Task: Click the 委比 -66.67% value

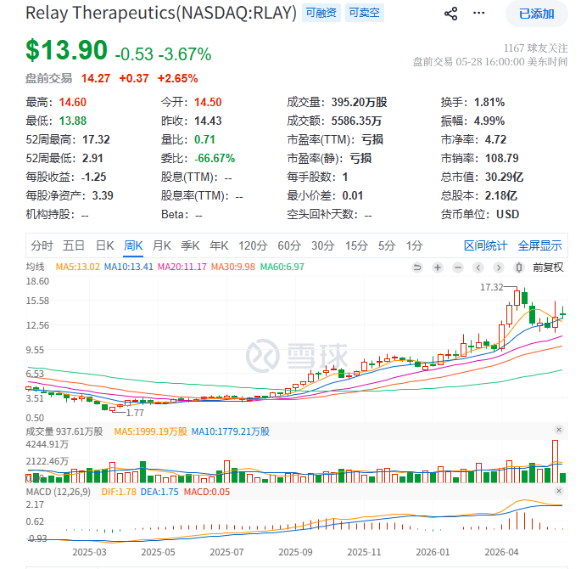Action: click(x=215, y=158)
